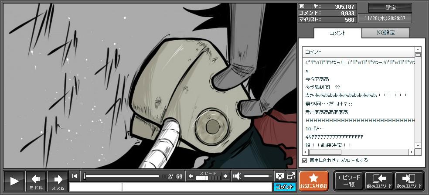Jump to the first page icon
Image resolution: width=429 pixels, height=195 pixels.
point(75,176)
